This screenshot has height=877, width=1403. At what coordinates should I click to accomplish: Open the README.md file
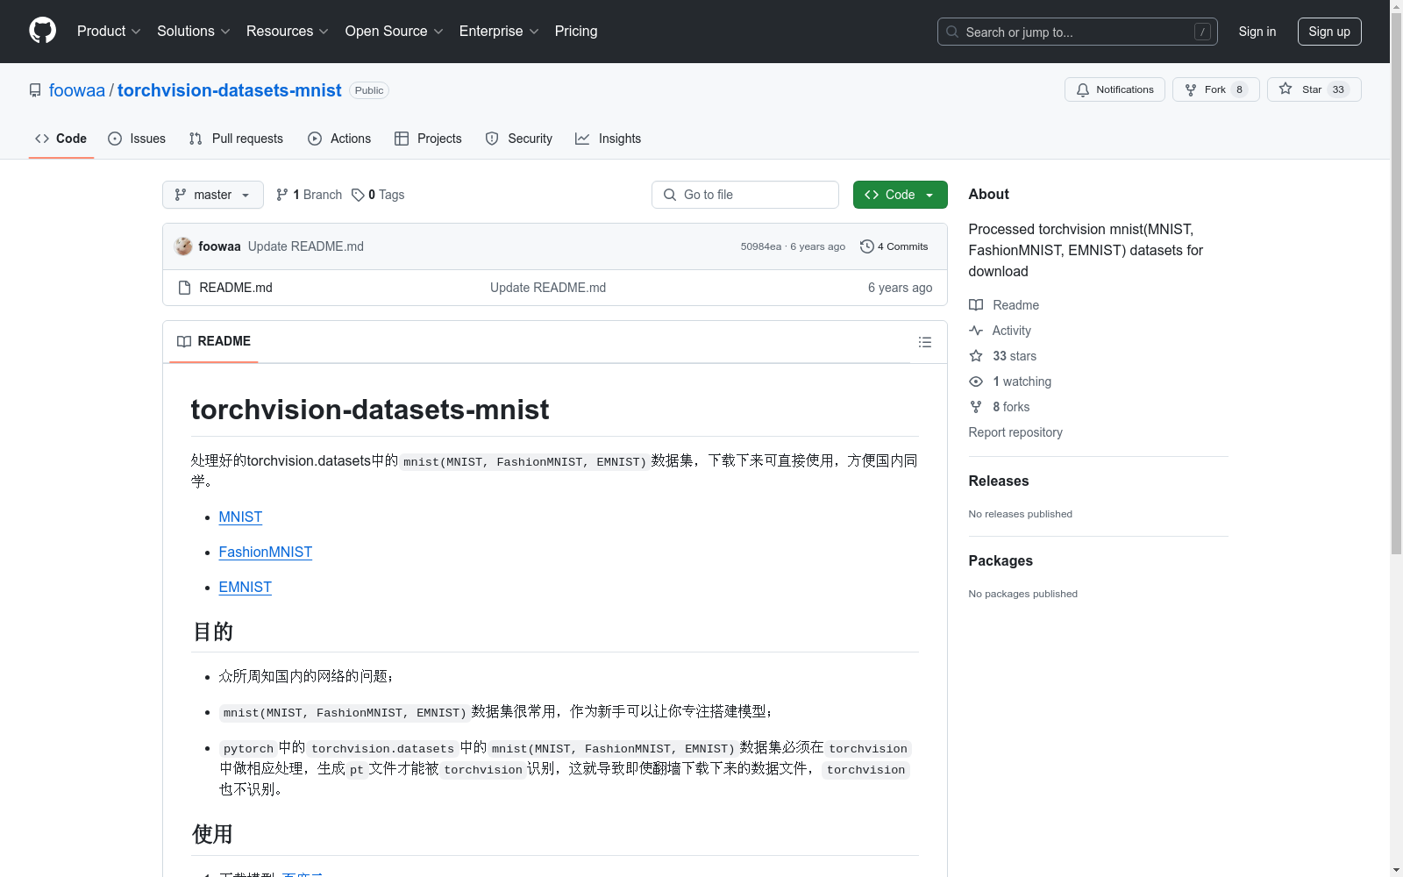pos(236,288)
